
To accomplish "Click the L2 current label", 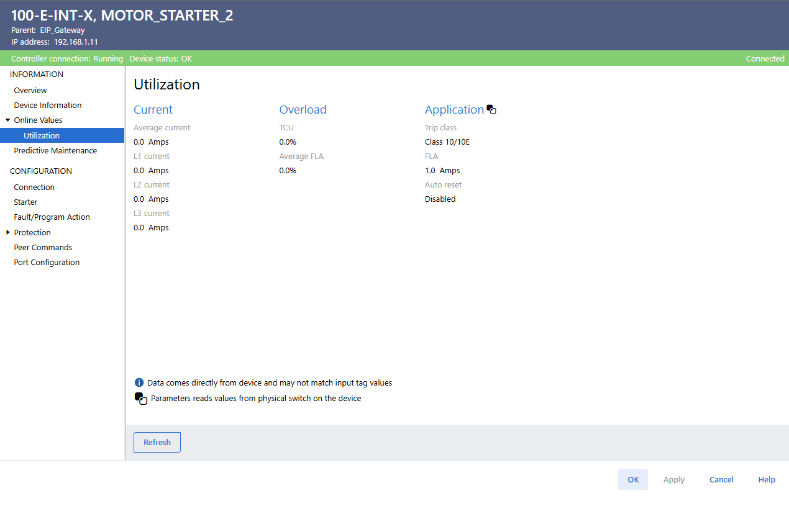I will click(x=152, y=184).
